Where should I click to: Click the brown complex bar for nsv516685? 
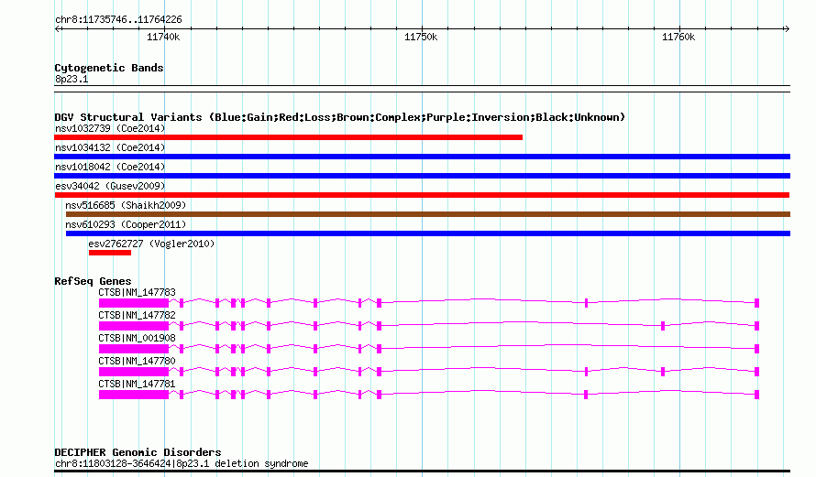[428, 214]
